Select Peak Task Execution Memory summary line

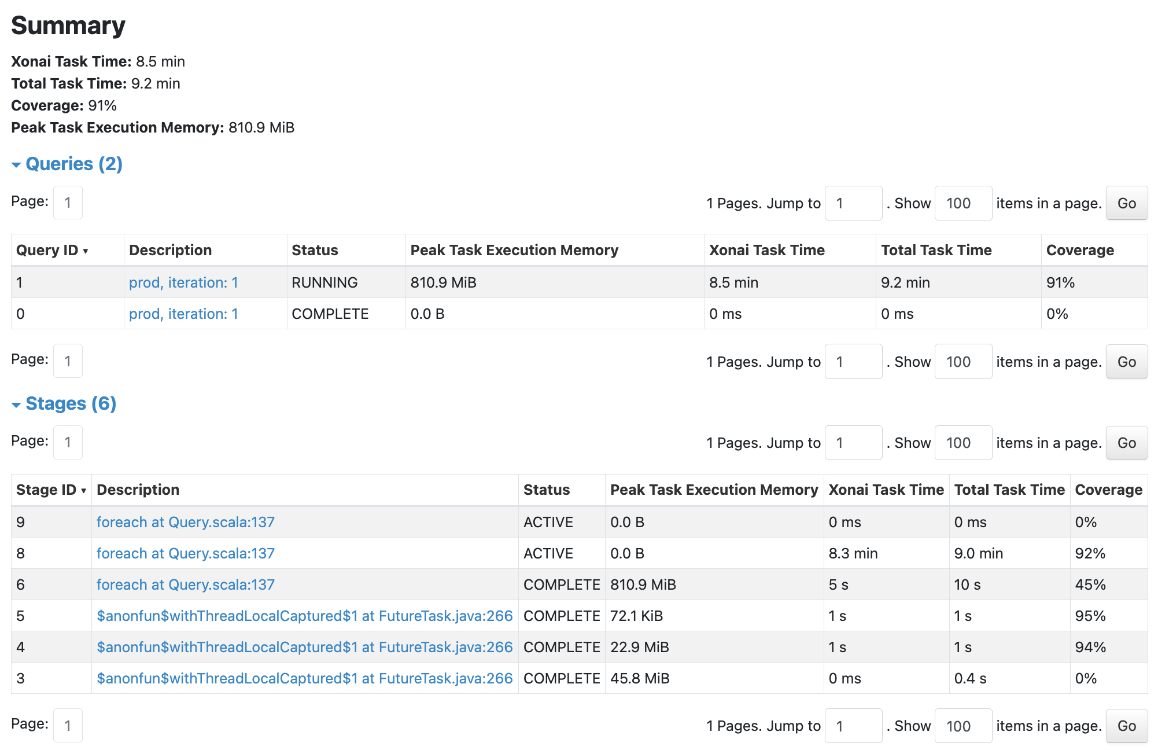pyautogui.click(x=153, y=127)
